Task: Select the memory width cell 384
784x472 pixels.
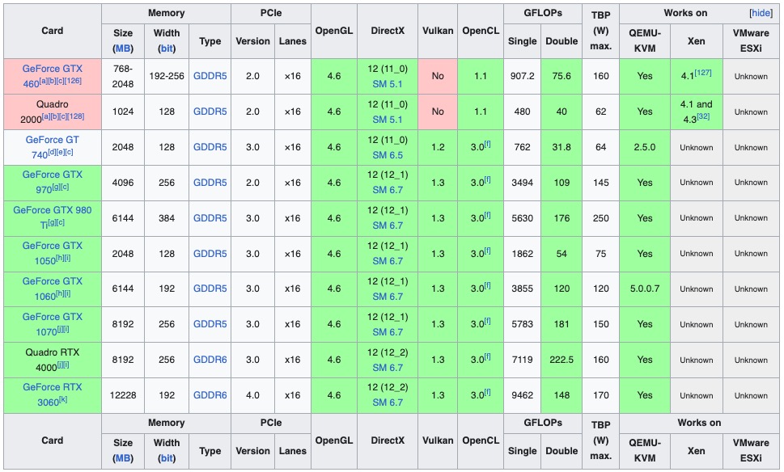Action: [x=167, y=218]
